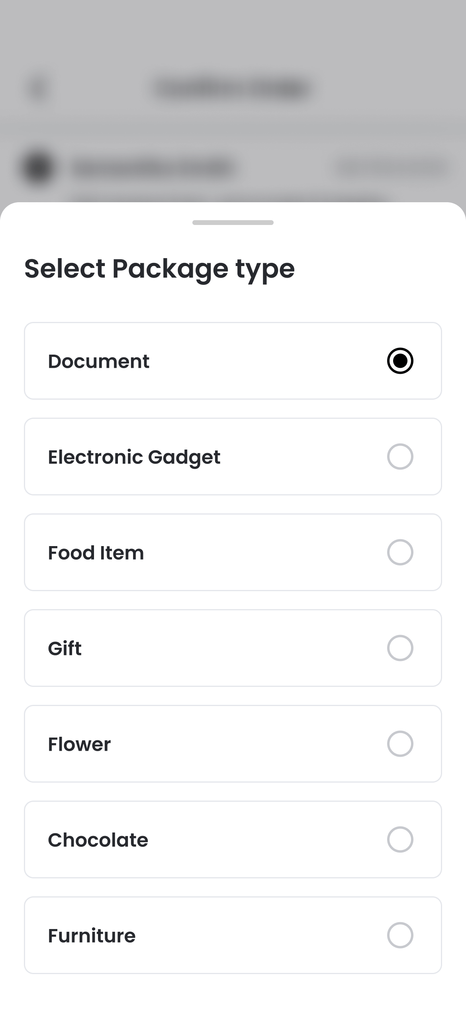466x1010 pixels.
Task: Click the Select Package type heading
Action: (159, 268)
